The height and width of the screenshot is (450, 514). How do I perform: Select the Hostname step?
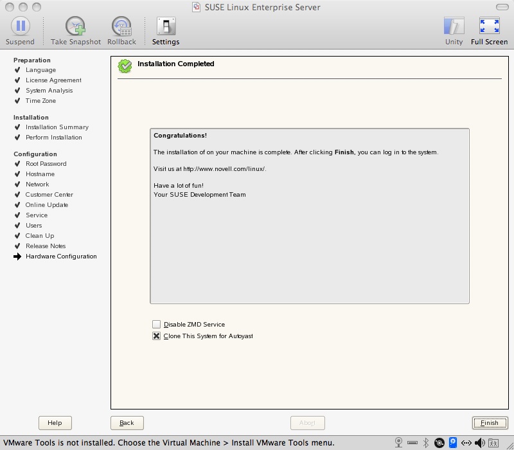coord(40,174)
